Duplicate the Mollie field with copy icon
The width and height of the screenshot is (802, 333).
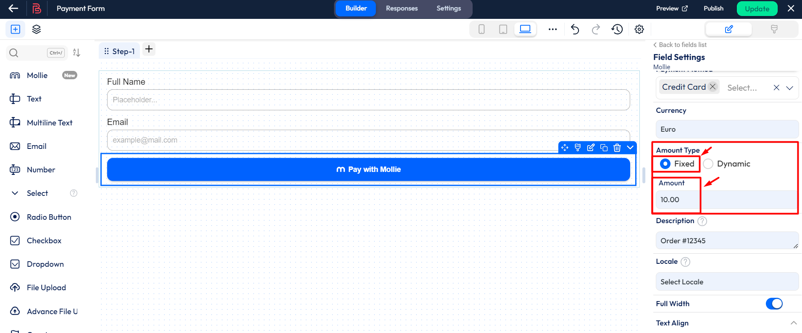click(x=604, y=148)
